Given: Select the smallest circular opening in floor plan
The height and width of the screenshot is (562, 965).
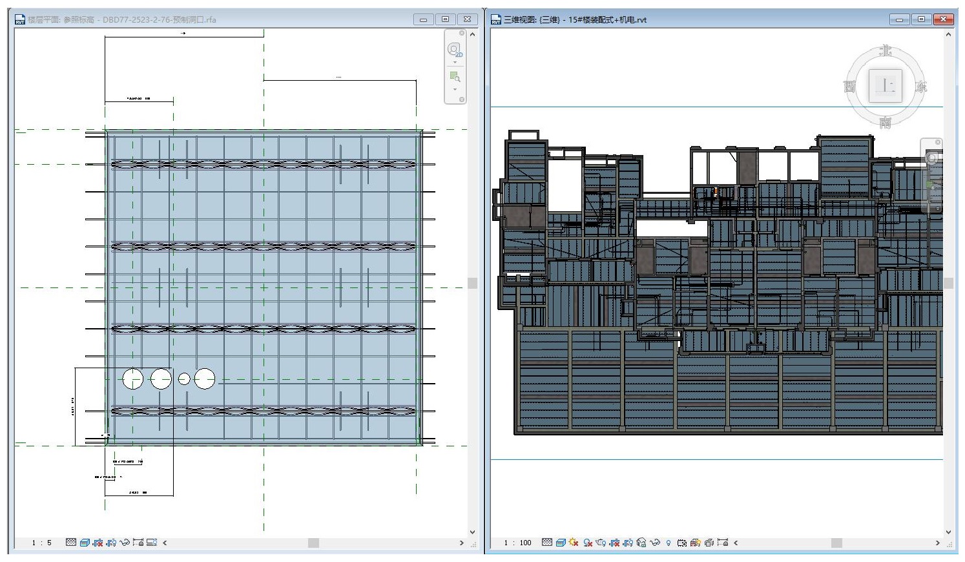Looking at the screenshot, I should (184, 379).
